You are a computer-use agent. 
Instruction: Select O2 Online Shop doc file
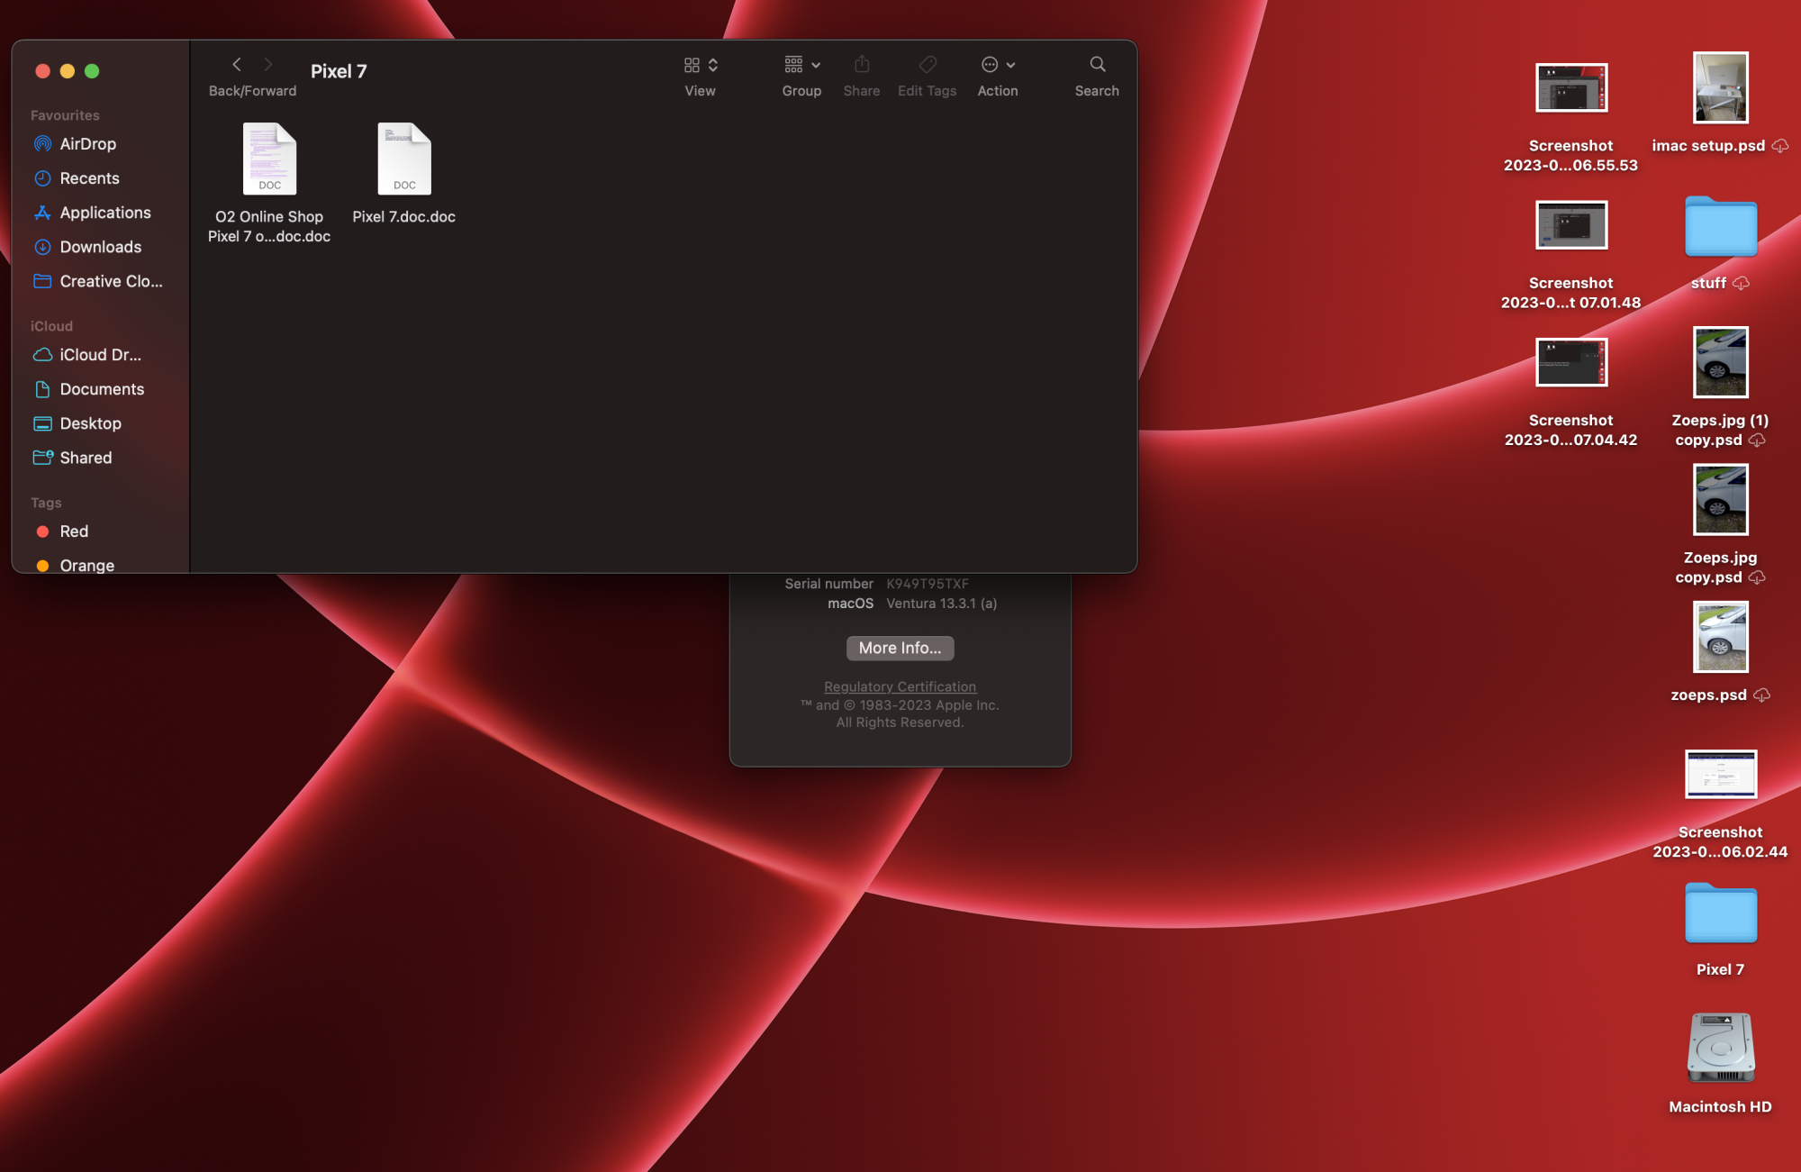pyautogui.click(x=268, y=159)
